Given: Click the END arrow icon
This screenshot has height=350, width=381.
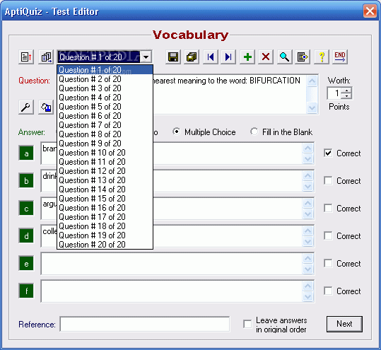Looking at the screenshot, I should tap(340, 57).
